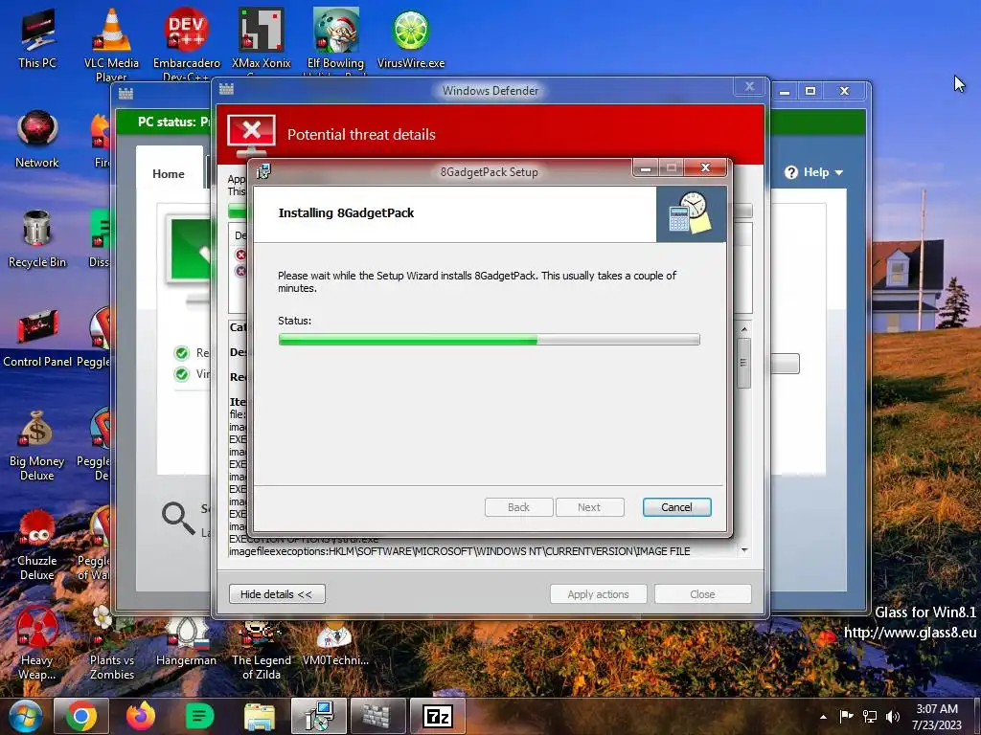Click the red threat monitor icon
This screenshot has height=735, width=981.
pos(252,134)
